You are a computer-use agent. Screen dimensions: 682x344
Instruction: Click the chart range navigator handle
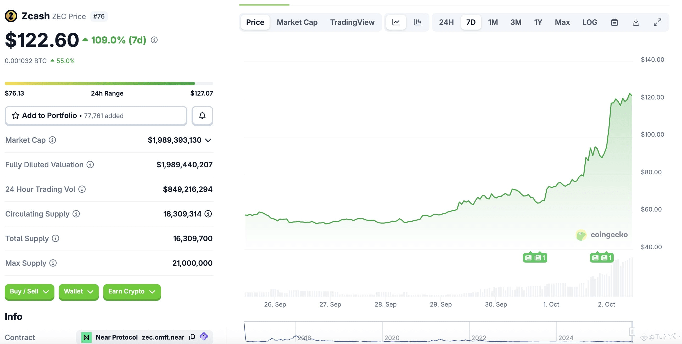tap(632, 331)
